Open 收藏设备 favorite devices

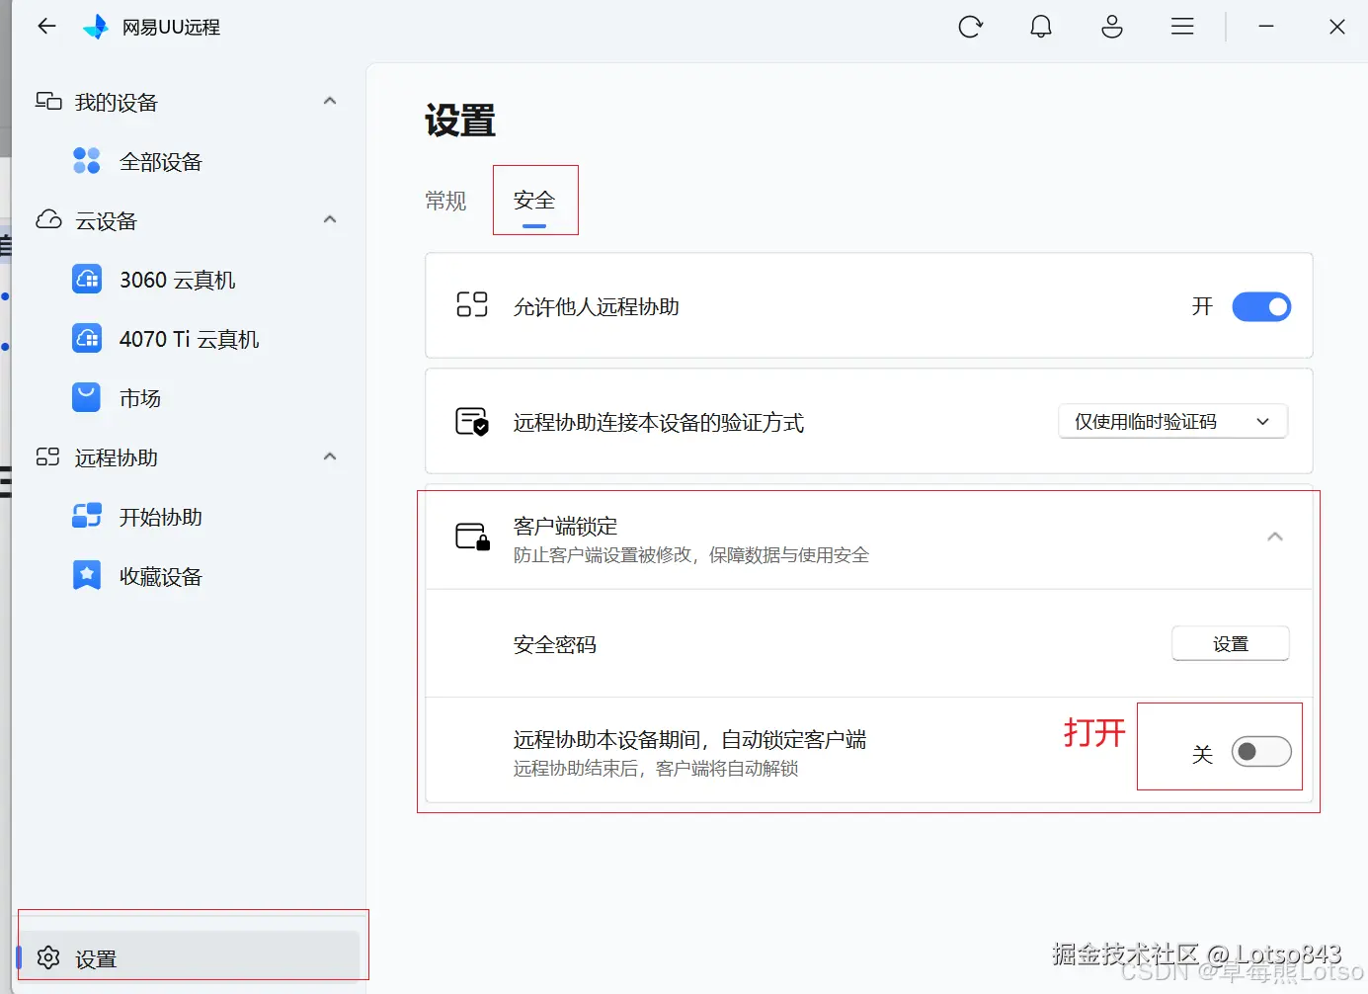pyautogui.click(x=160, y=576)
